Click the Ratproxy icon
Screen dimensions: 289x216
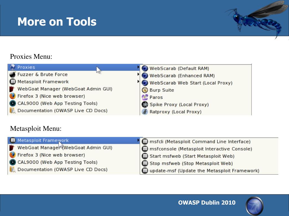pos(145,112)
